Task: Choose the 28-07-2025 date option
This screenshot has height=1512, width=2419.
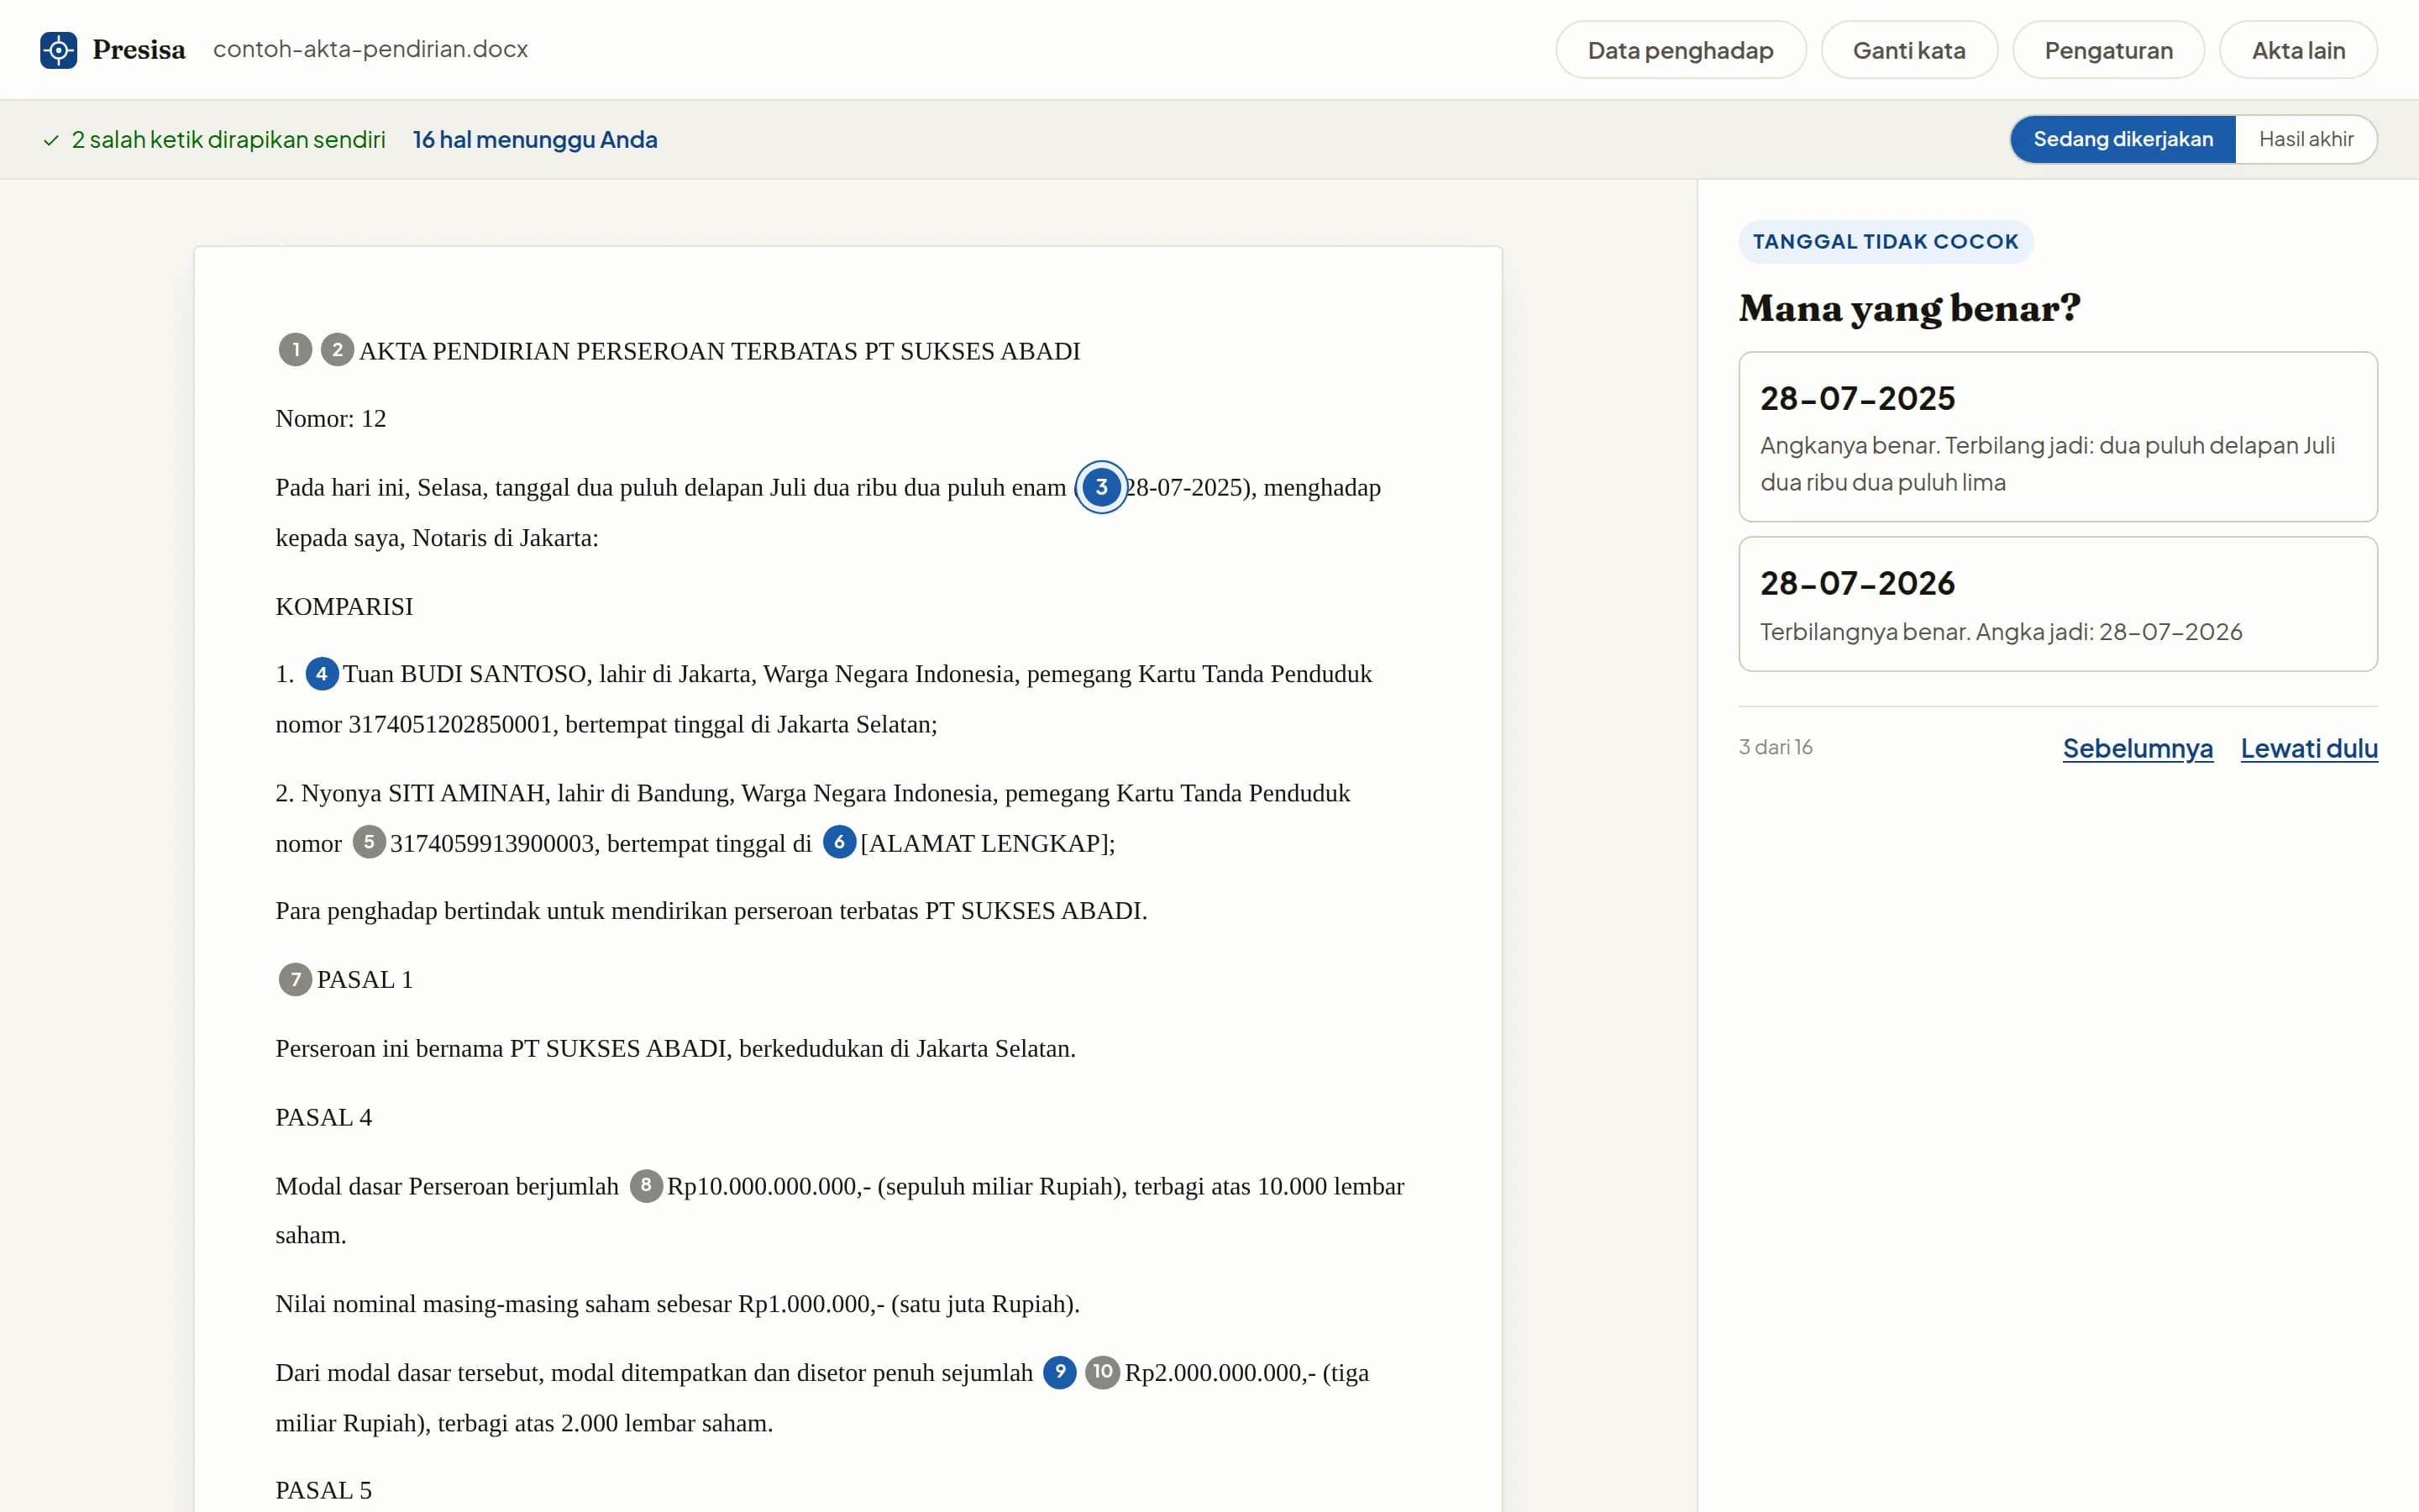Action: pyautogui.click(x=2058, y=437)
